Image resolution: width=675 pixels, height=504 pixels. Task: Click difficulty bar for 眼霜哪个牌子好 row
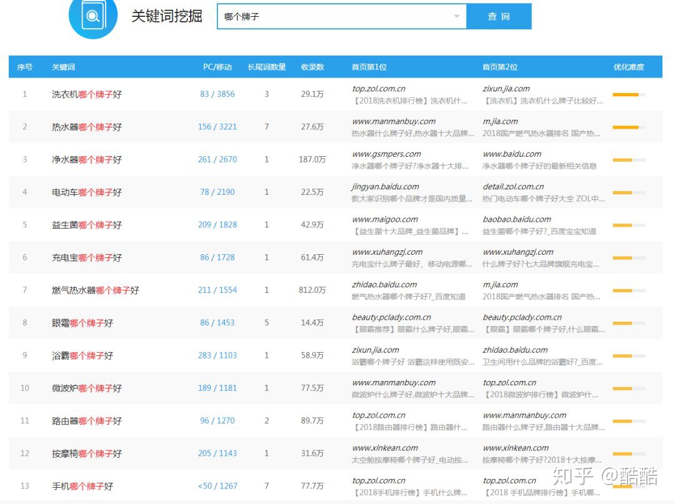(629, 324)
